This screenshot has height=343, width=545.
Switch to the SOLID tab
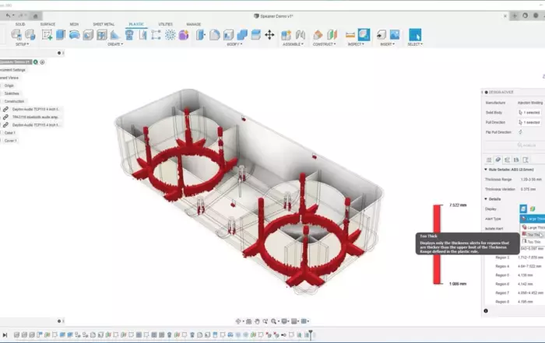[20, 24]
